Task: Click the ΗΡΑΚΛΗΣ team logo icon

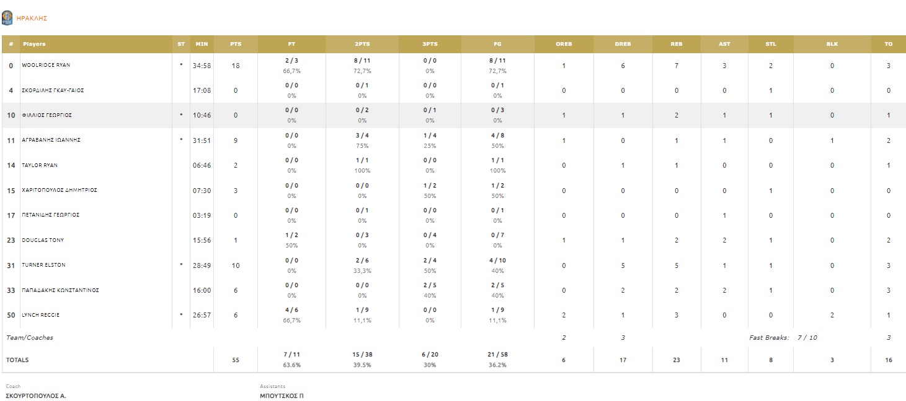Action: (x=7, y=18)
